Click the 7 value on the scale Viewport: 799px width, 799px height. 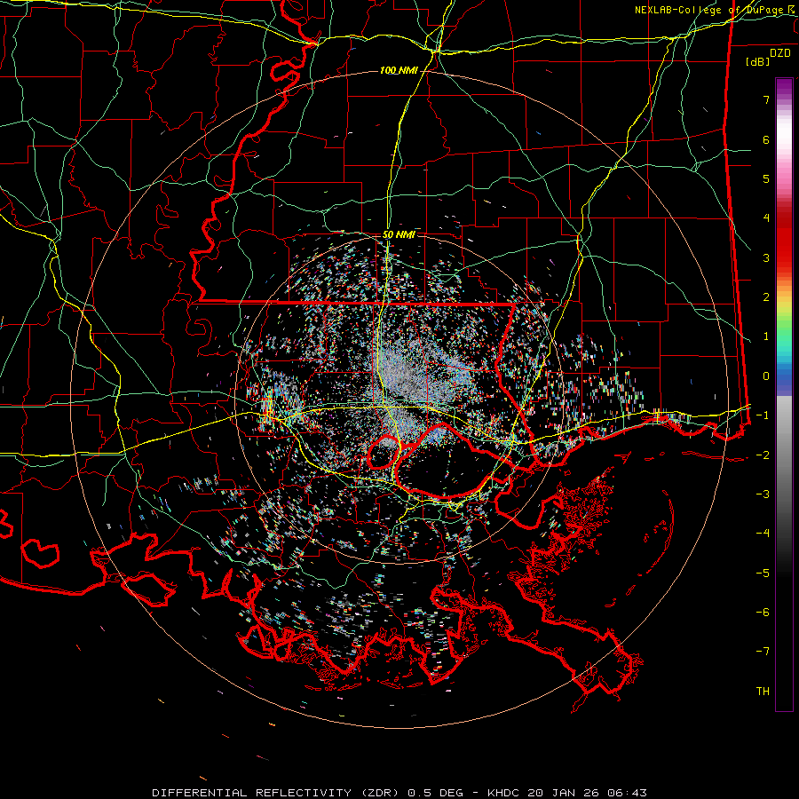766,99
